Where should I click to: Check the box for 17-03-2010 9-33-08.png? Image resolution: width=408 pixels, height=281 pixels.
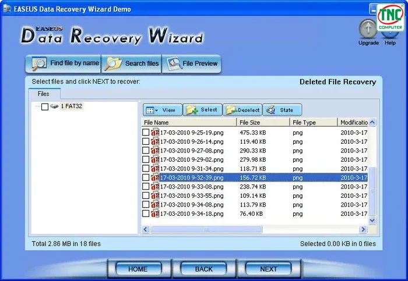(x=146, y=187)
